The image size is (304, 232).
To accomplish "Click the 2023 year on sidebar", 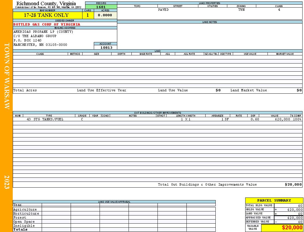I will (7, 182).
